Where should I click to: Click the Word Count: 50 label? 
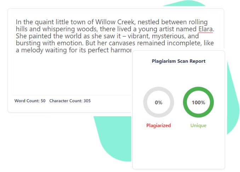tap(30, 101)
